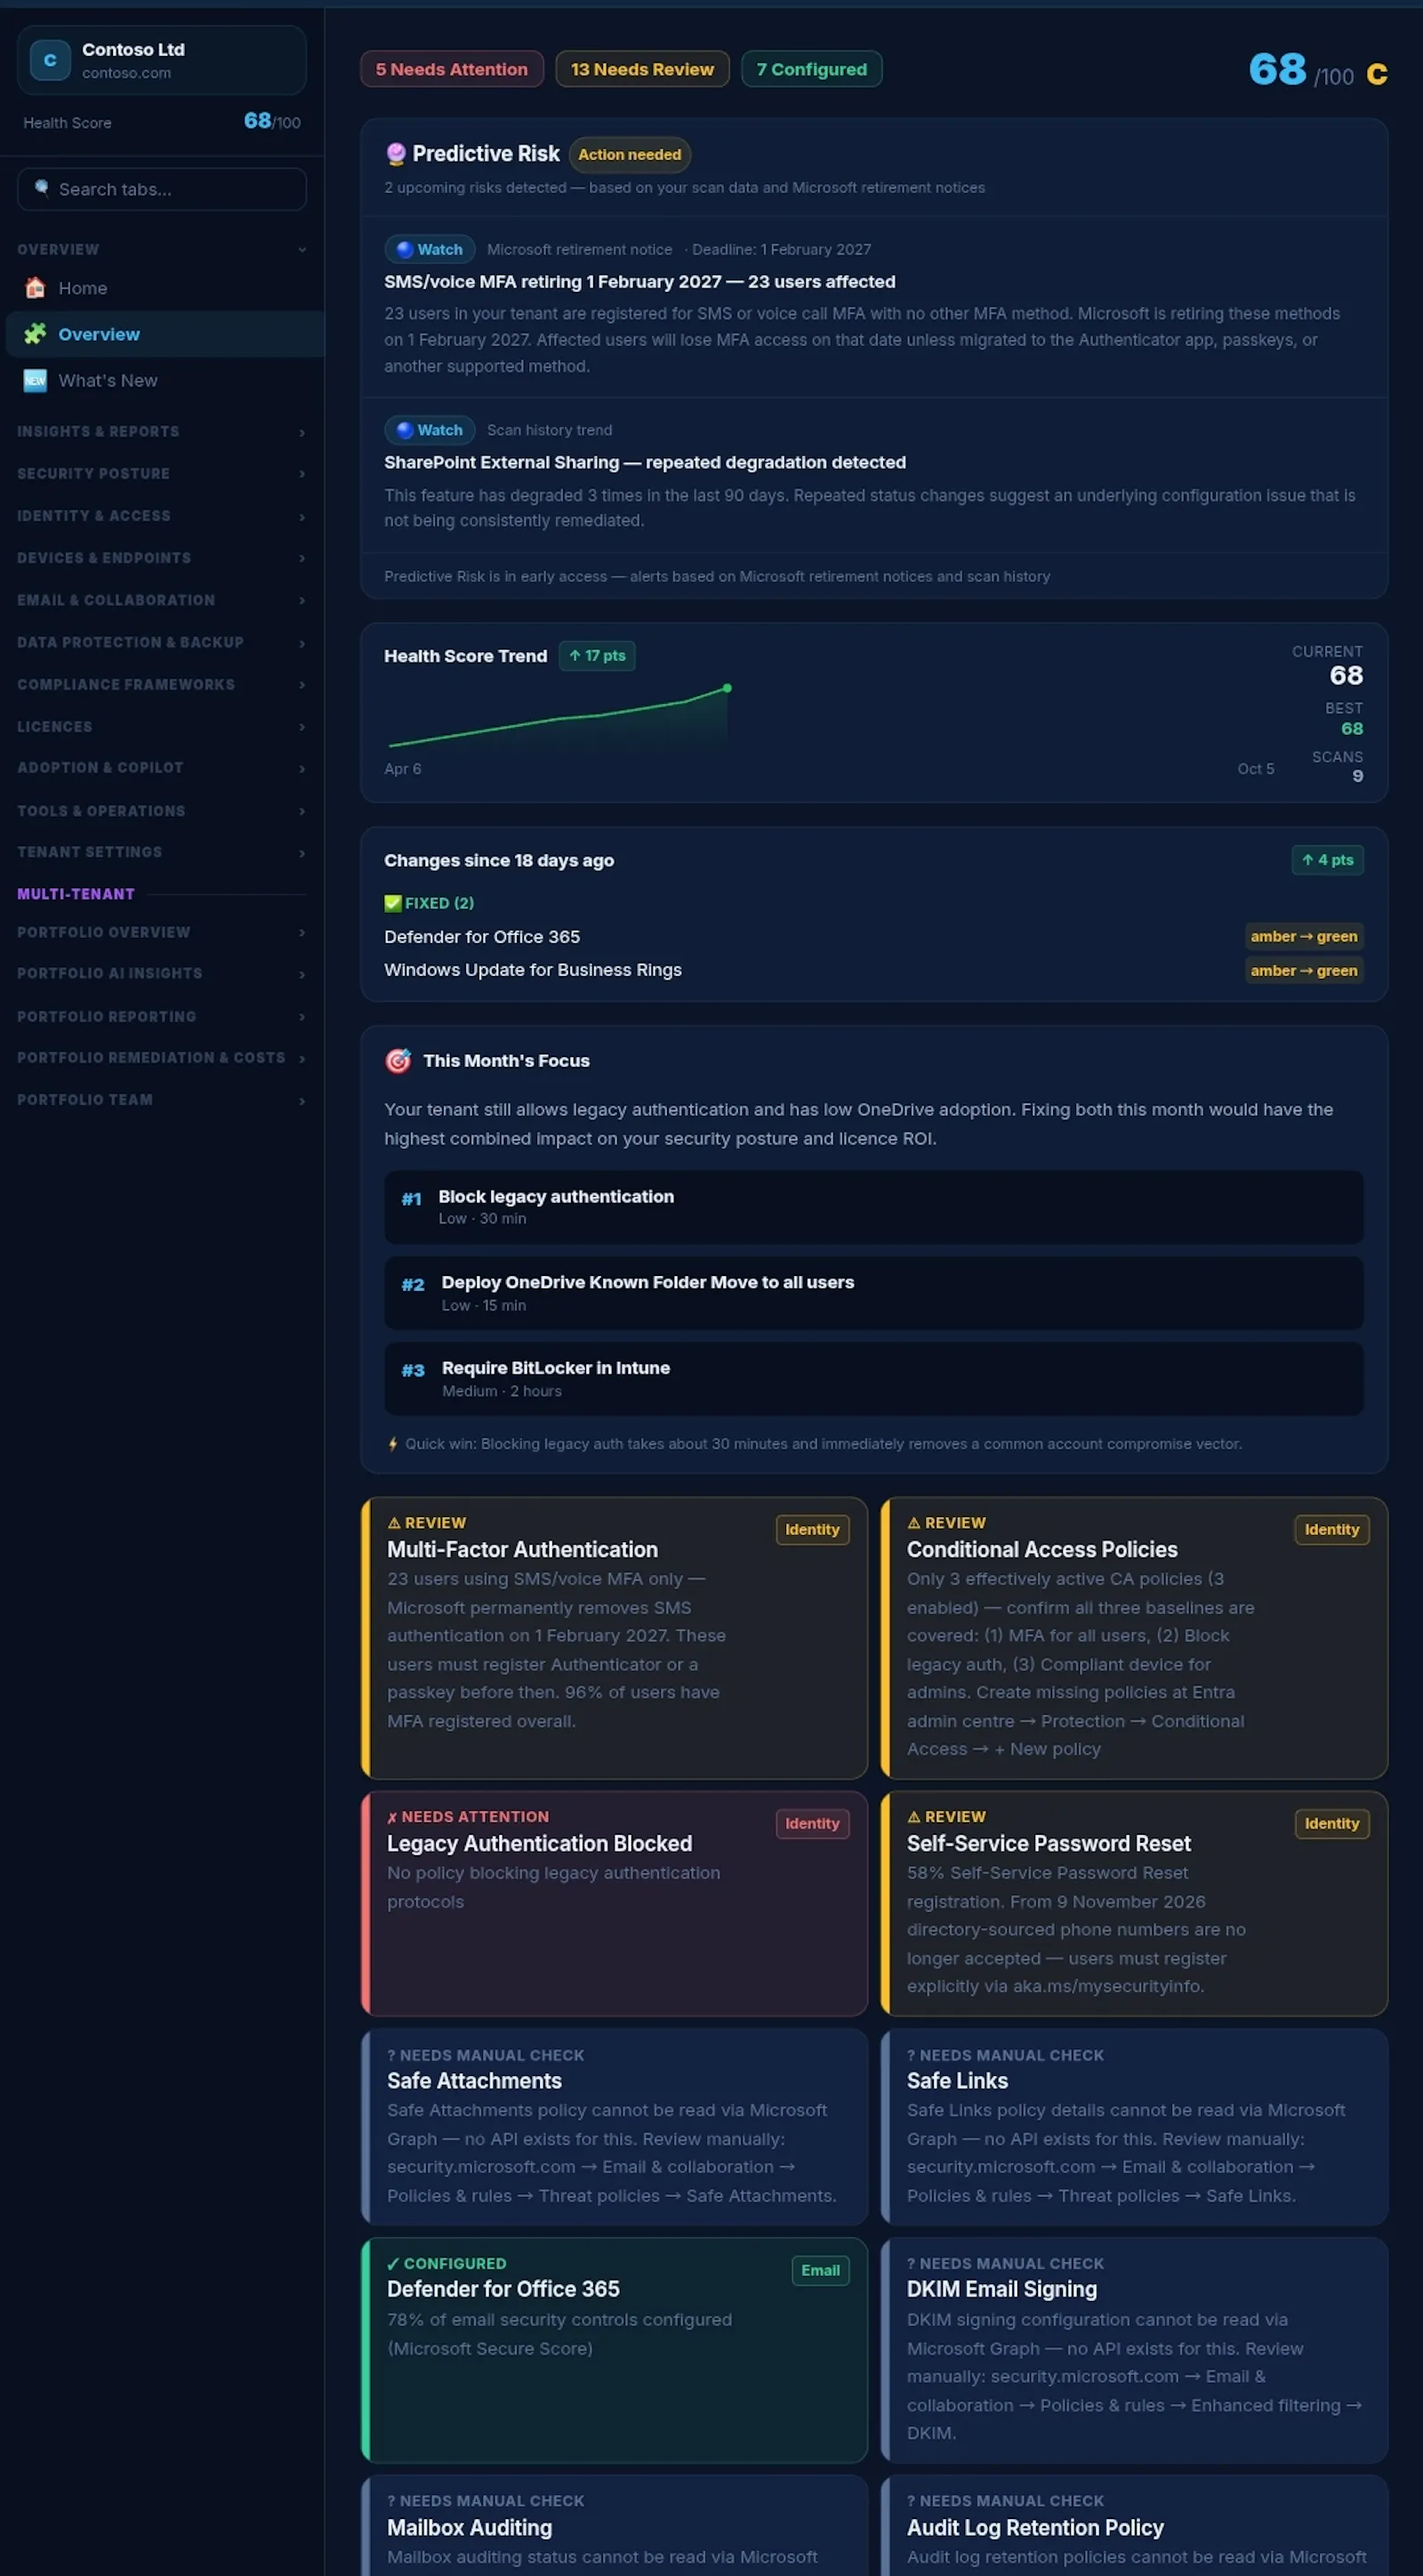Click the search magnifier icon
Image resolution: width=1423 pixels, height=2576 pixels.
(x=42, y=188)
